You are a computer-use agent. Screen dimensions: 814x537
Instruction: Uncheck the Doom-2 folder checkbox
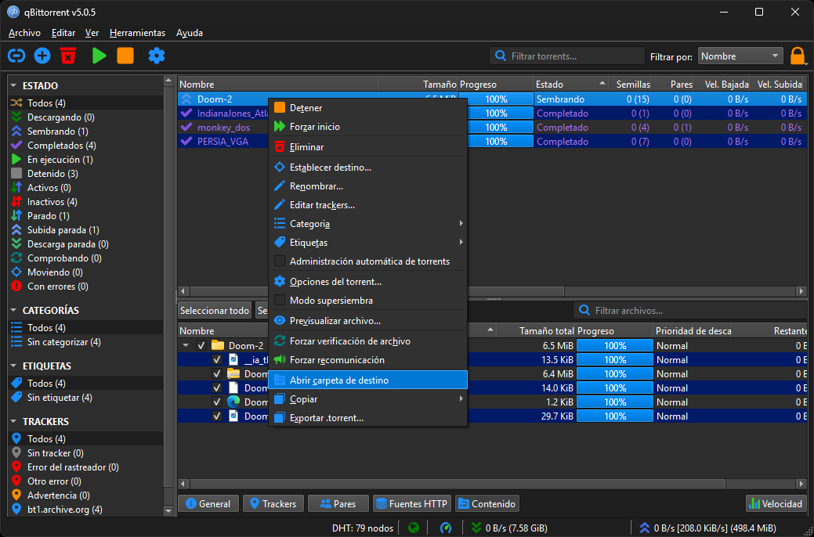(x=201, y=346)
